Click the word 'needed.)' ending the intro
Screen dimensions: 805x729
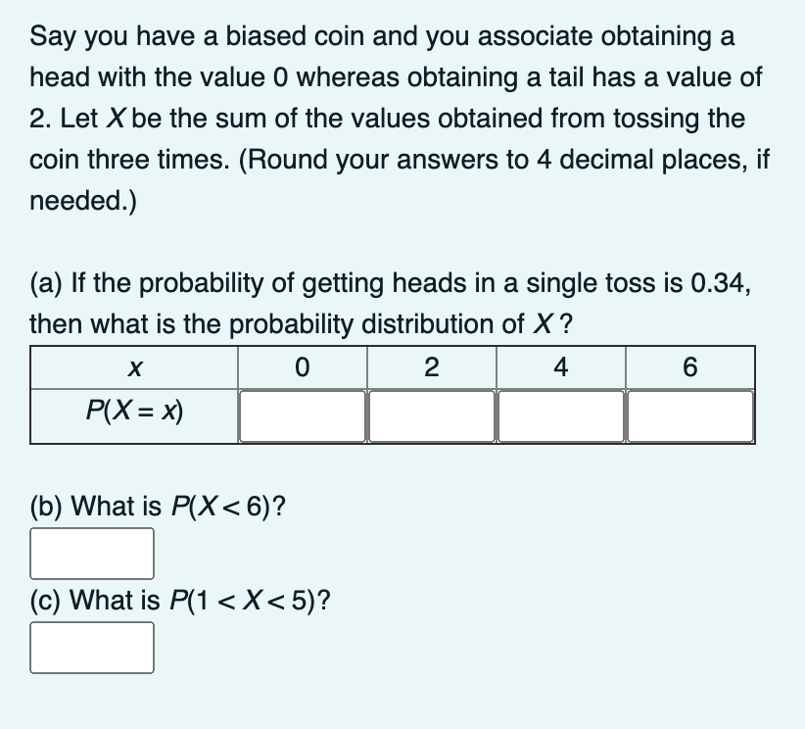point(83,200)
